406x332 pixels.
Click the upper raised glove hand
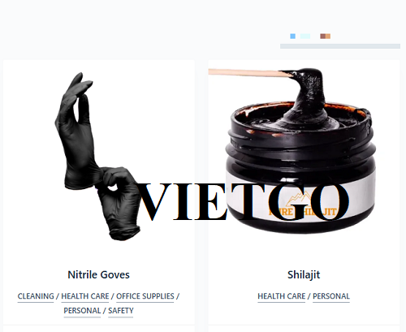(x=79, y=130)
